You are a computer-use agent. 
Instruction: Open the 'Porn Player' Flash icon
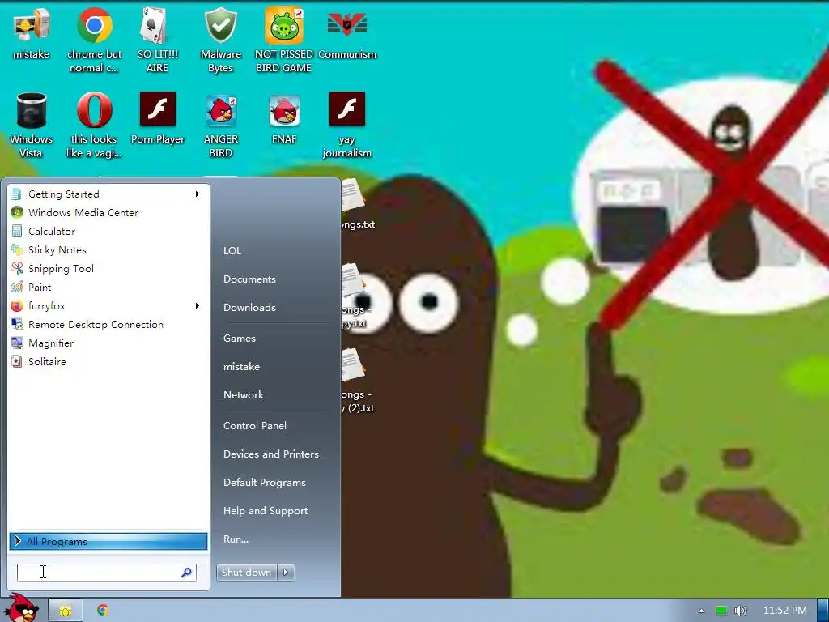point(158,118)
